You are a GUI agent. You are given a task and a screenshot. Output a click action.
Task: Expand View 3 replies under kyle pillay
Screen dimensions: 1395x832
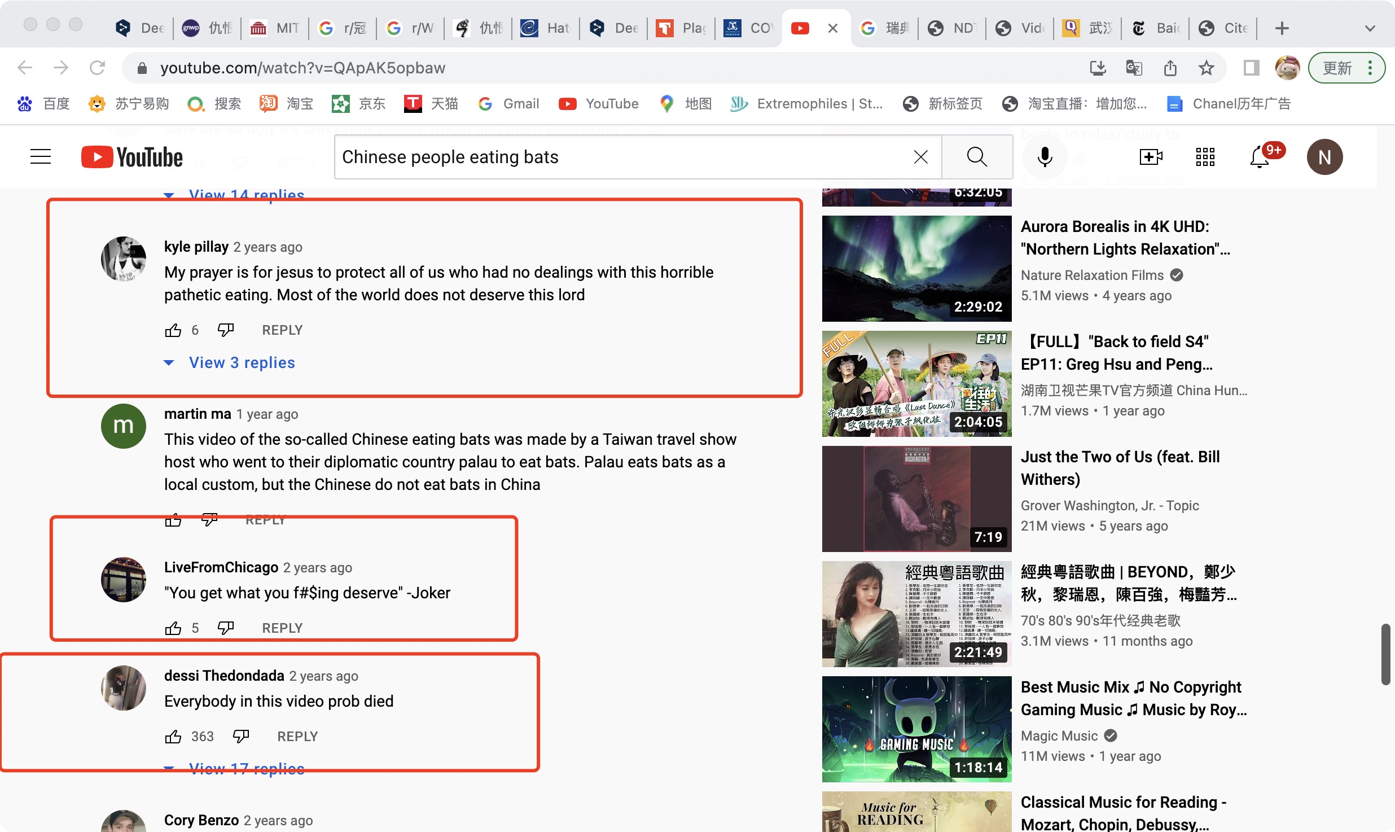tap(241, 362)
